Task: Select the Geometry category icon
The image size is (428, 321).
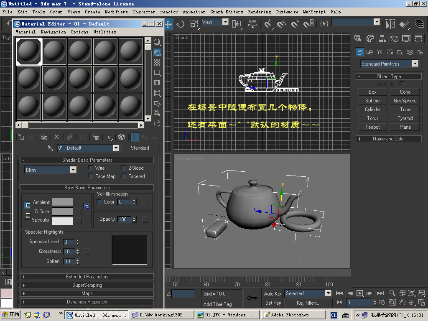Action: point(360,52)
